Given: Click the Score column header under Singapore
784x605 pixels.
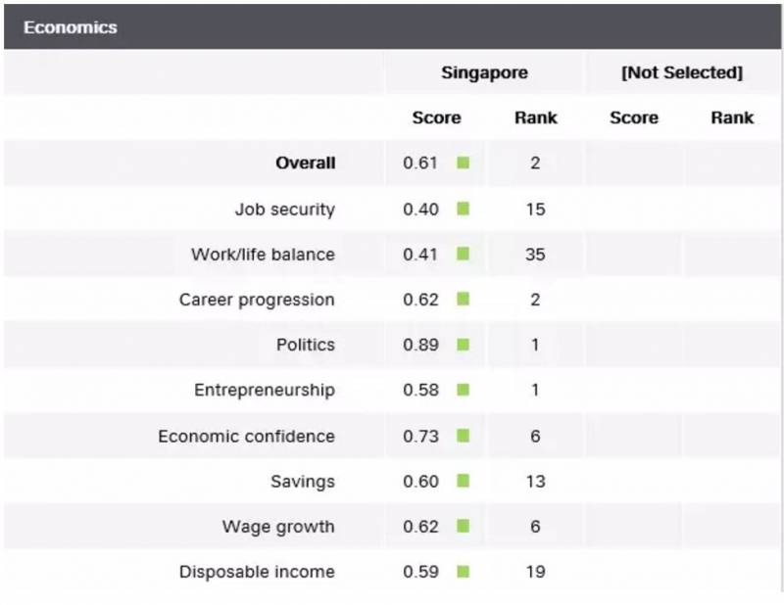Looking at the screenshot, I should coord(436,117).
